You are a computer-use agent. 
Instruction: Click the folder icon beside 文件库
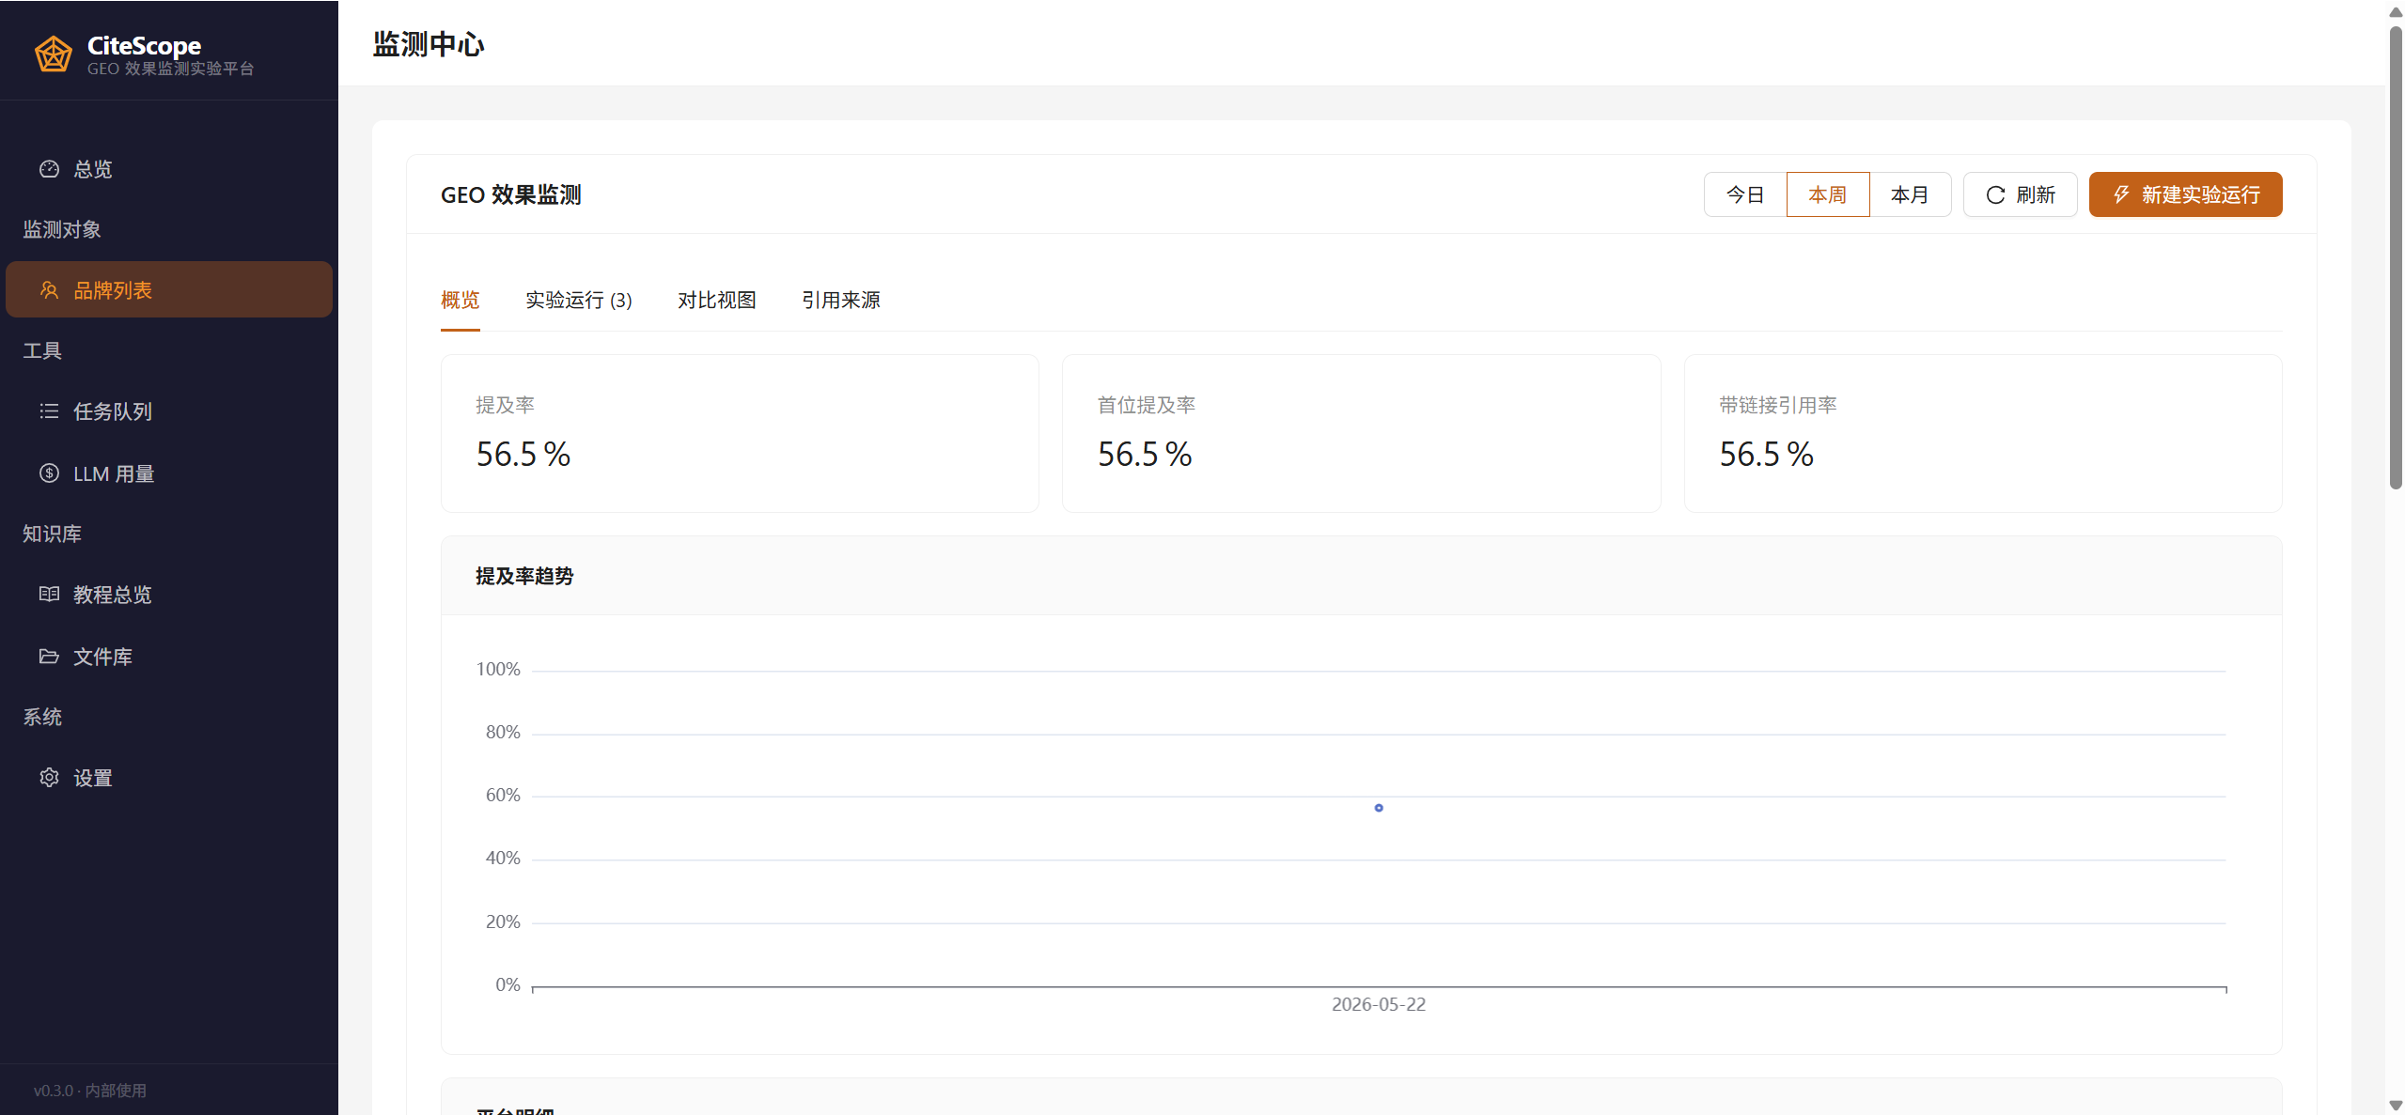(x=49, y=657)
